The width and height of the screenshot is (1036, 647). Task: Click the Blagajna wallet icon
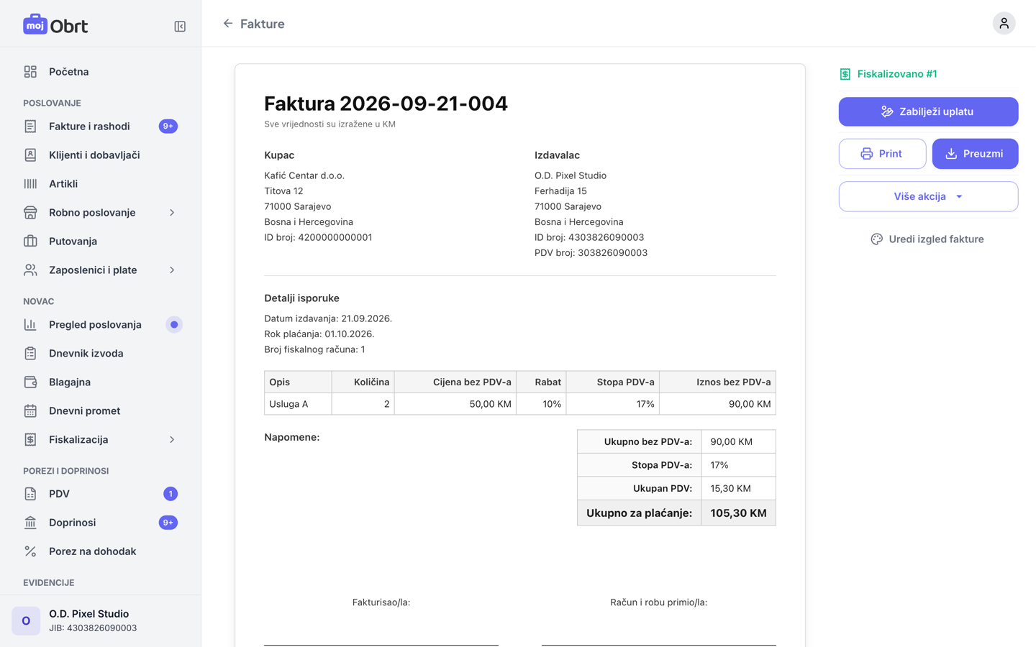pyautogui.click(x=30, y=382)
